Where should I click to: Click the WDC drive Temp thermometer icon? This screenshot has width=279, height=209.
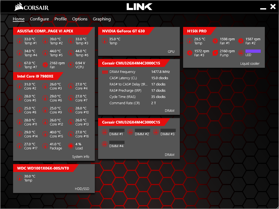coord(20,178)
